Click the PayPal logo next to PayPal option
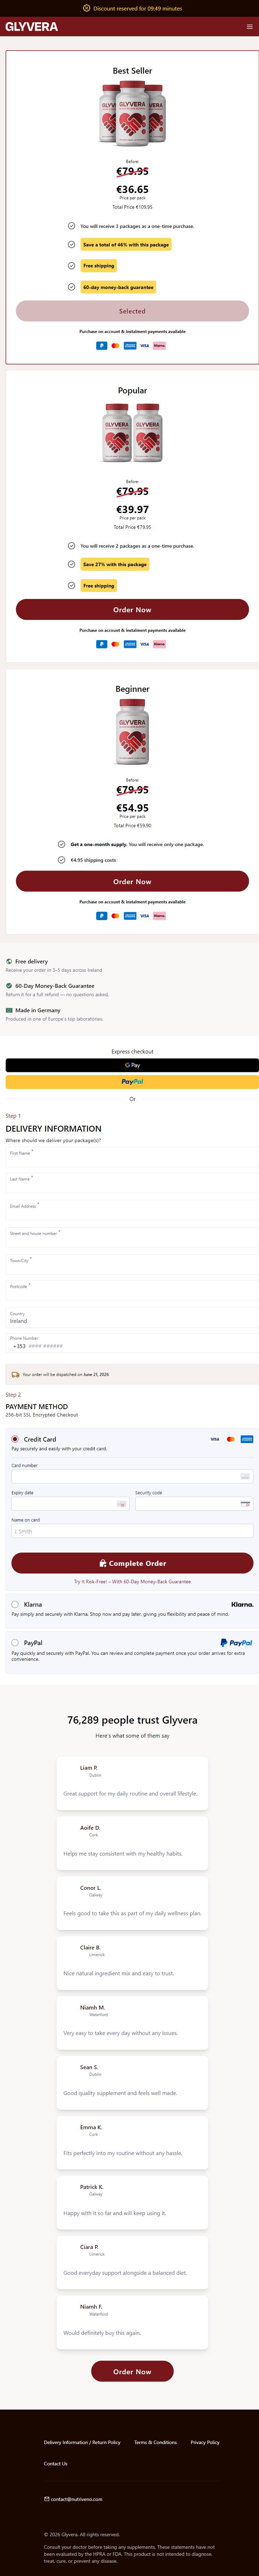 236,1642
